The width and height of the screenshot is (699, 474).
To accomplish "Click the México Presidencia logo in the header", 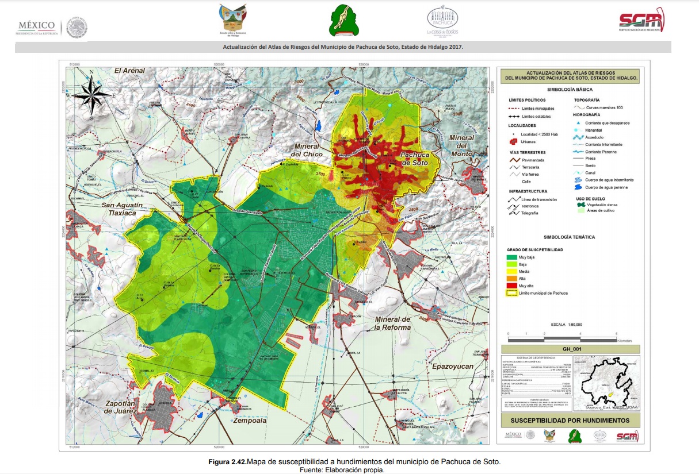I will [x=52, y=26].
